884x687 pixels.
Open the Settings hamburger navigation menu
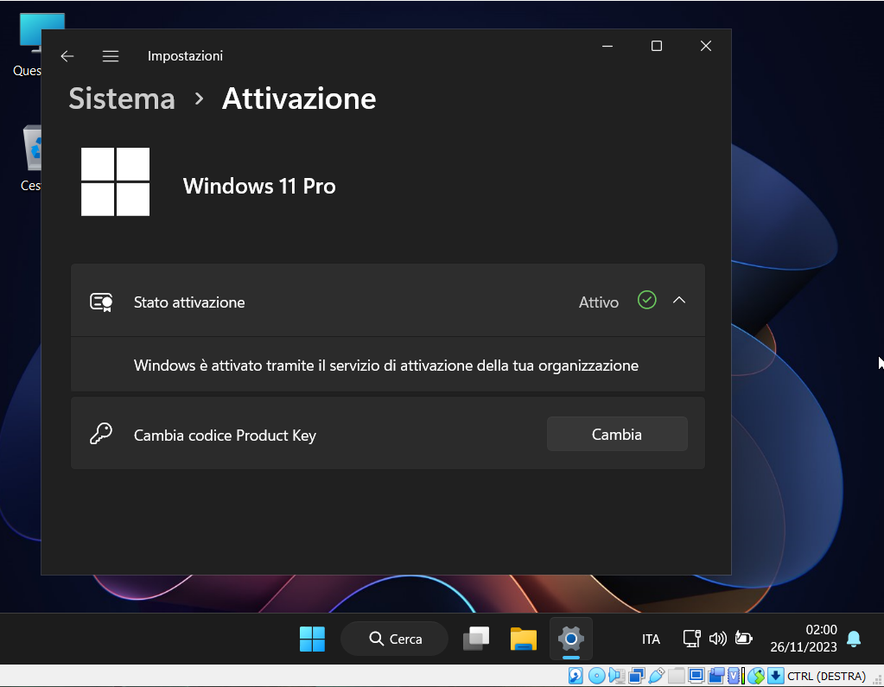click(x=111, y=56)
